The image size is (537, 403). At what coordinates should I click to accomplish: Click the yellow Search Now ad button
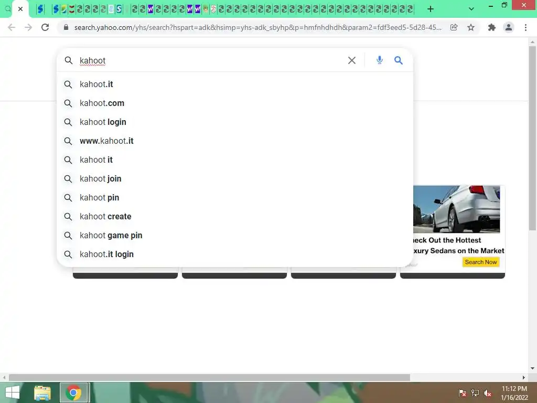click(x=481, y=262)
